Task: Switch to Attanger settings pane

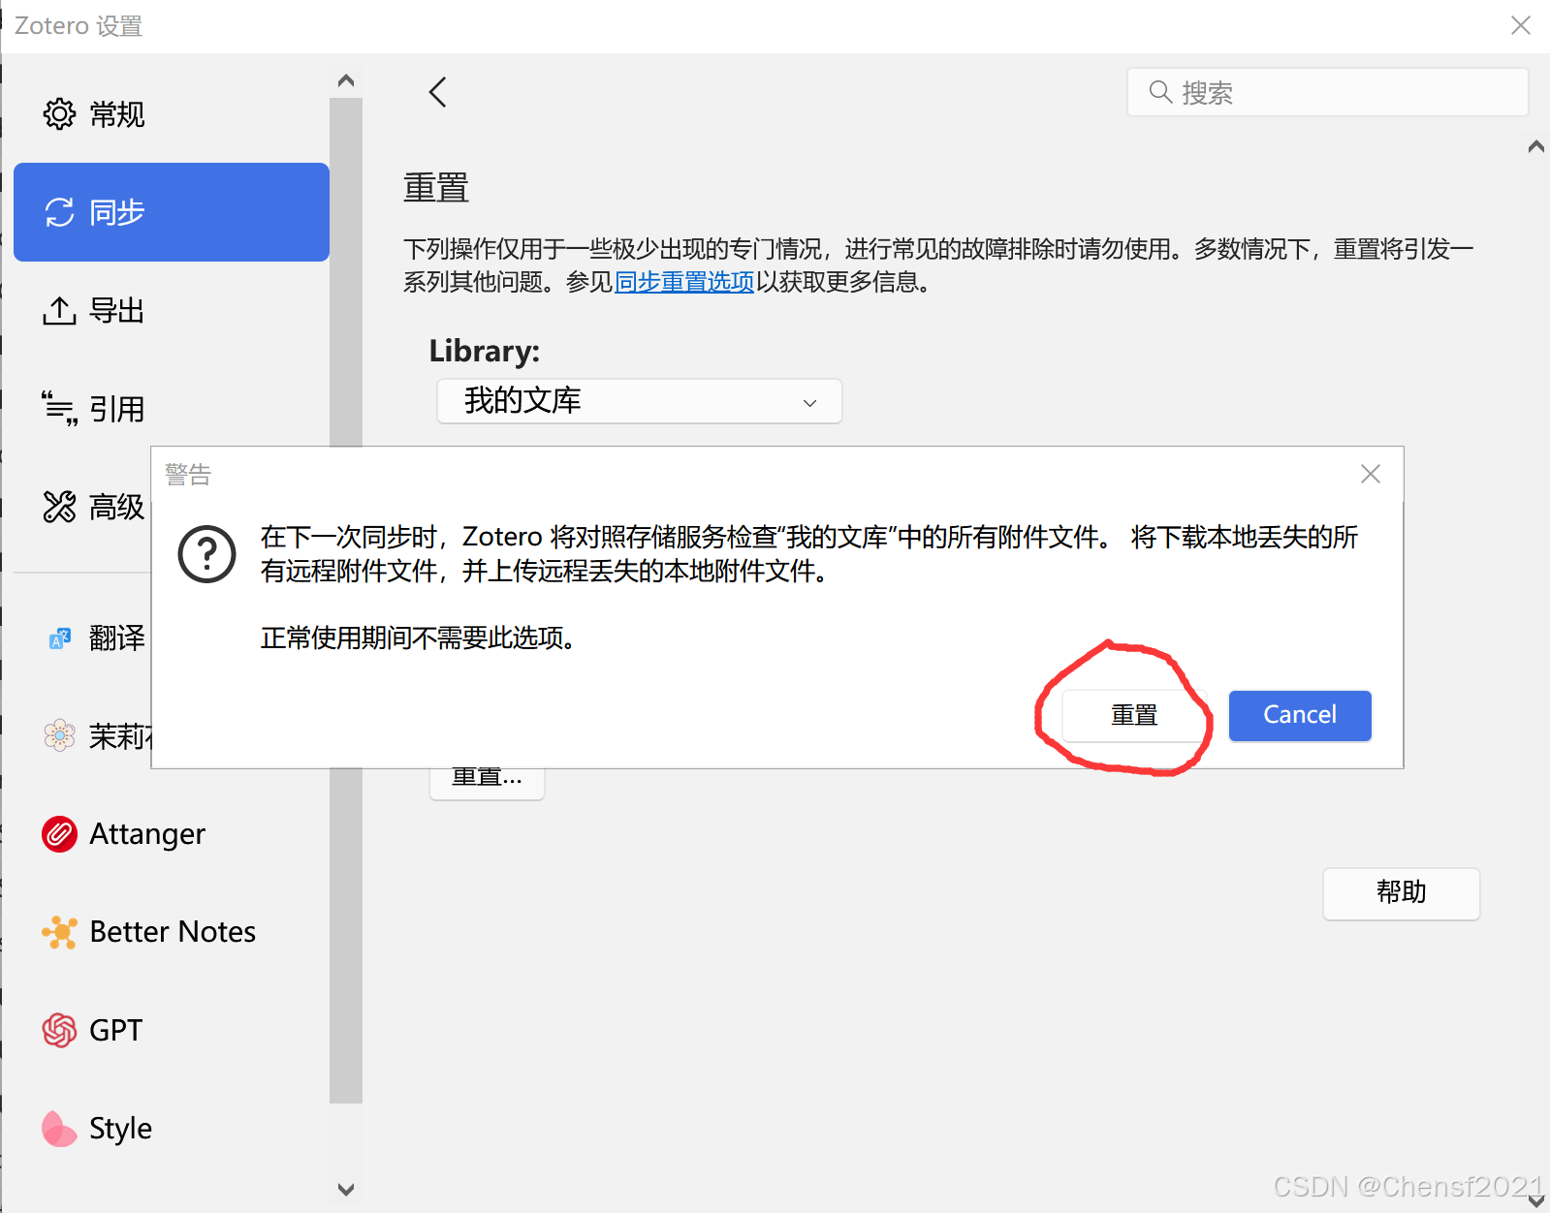Action: coord(172,834)
